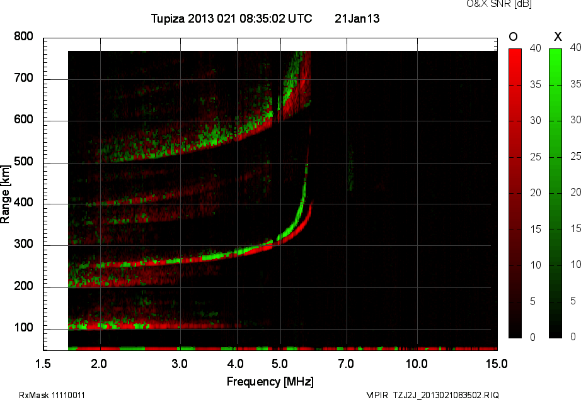Click the 'O' label above red colorbar
Viewport: 581px width, 400px height.
513,36
